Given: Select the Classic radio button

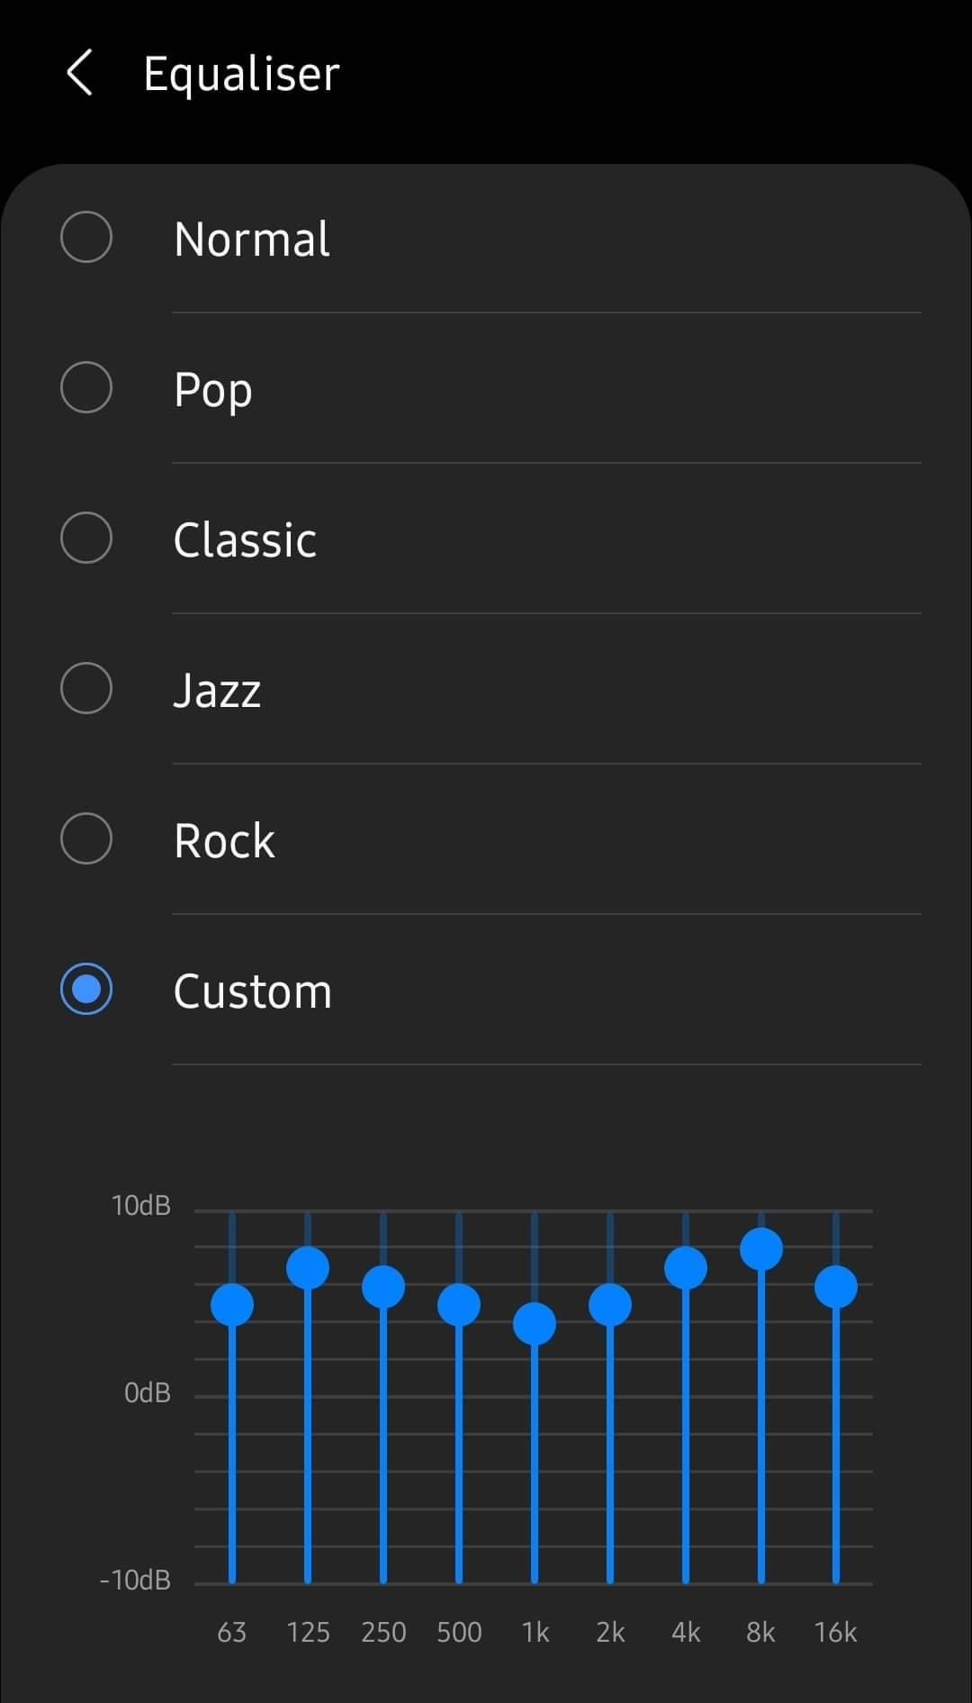Looking at the screenshot, I should pyautogui.click(x=86, y=538).
